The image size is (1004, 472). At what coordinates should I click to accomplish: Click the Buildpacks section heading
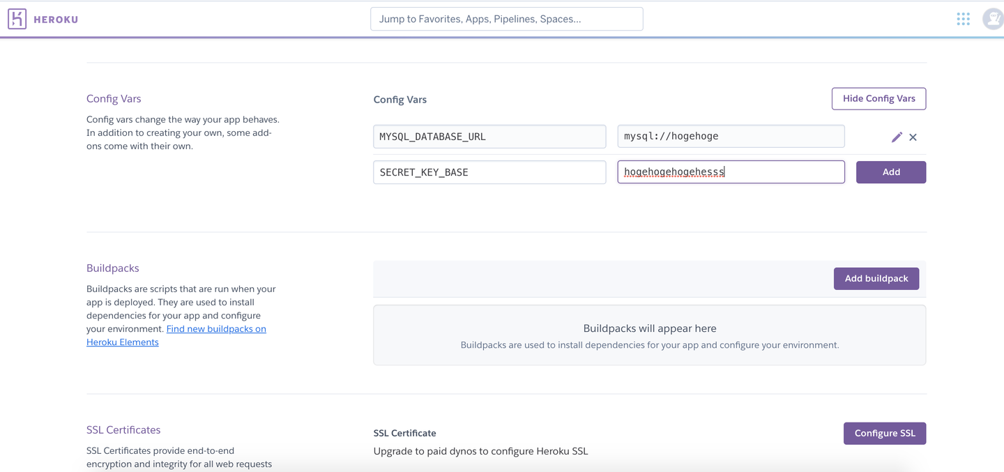[x=113, y=268]
